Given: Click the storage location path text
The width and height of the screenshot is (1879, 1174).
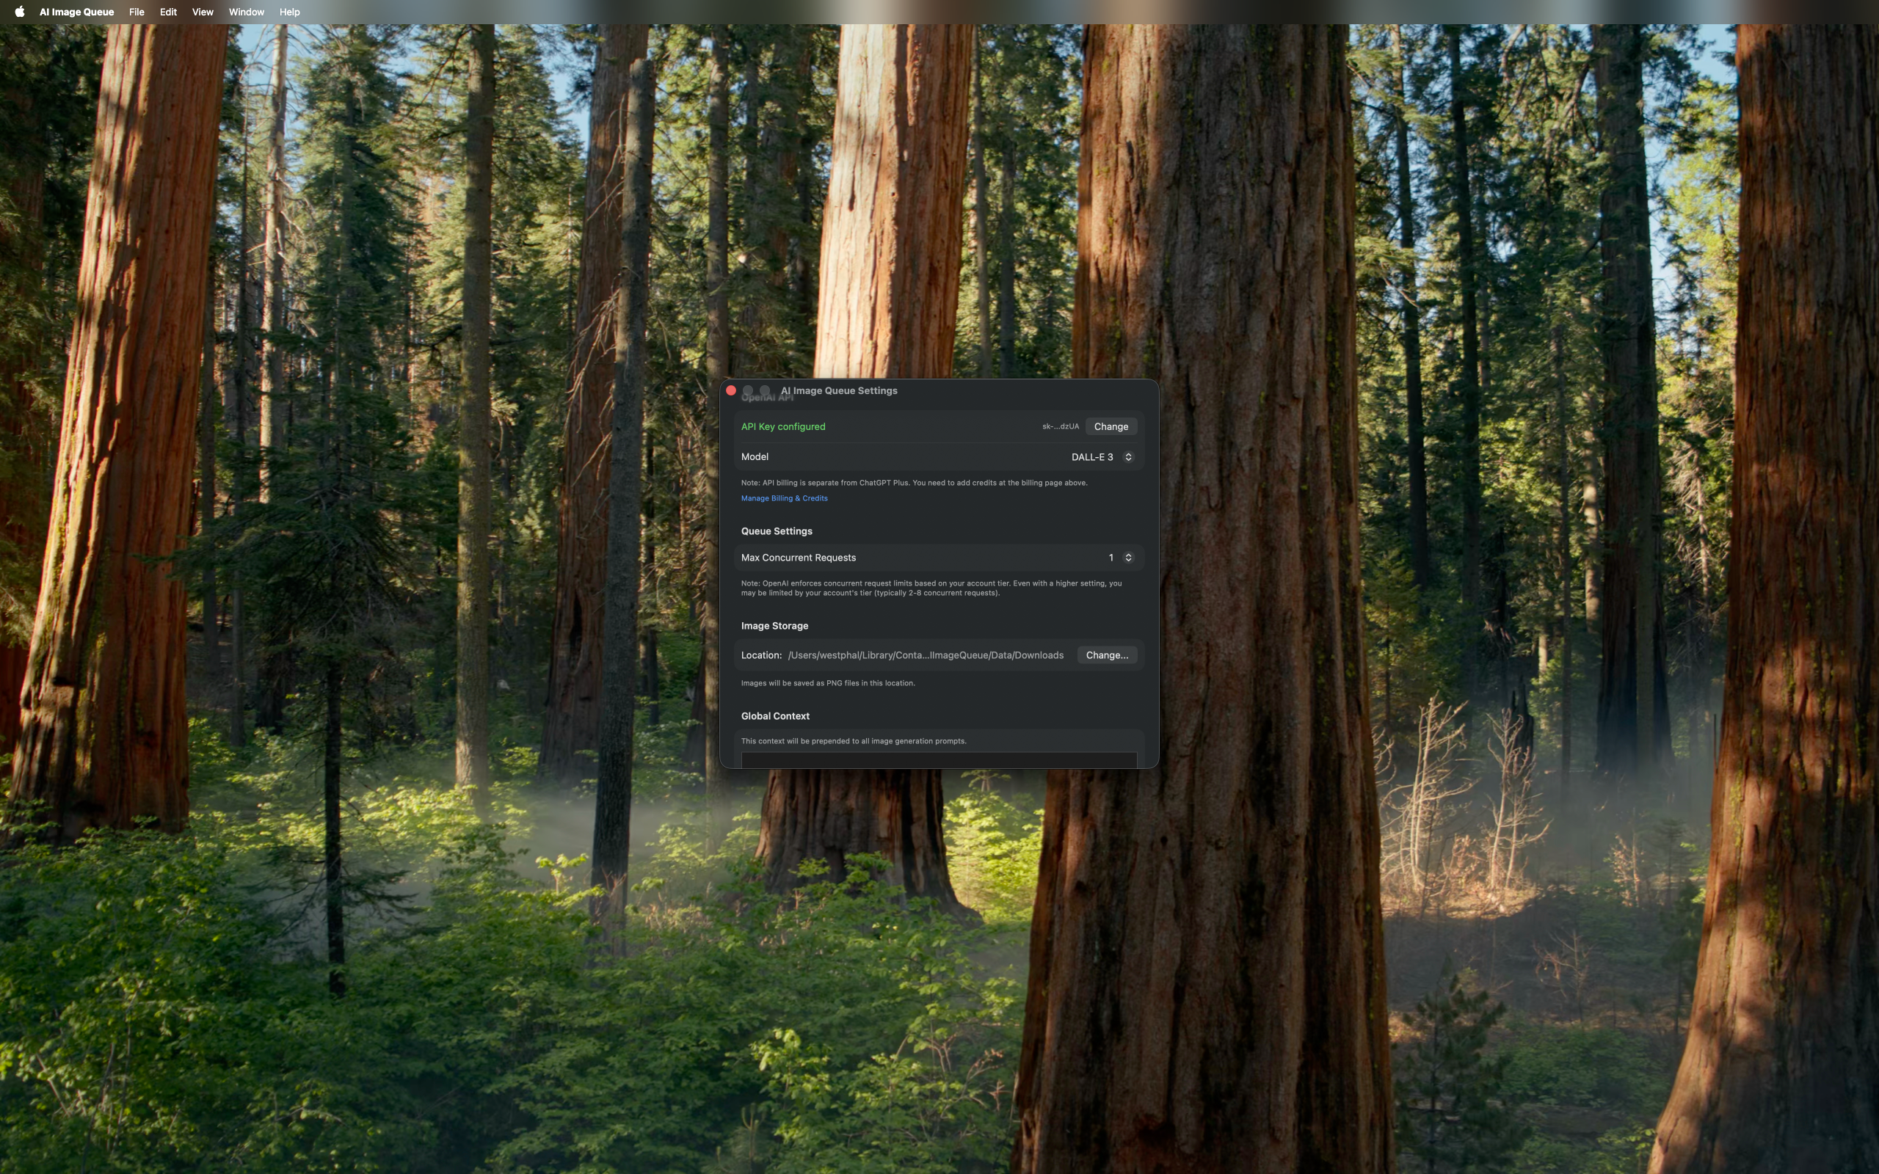Looking at the screenshot, I should pyautogui.click(x=925, y=655).
